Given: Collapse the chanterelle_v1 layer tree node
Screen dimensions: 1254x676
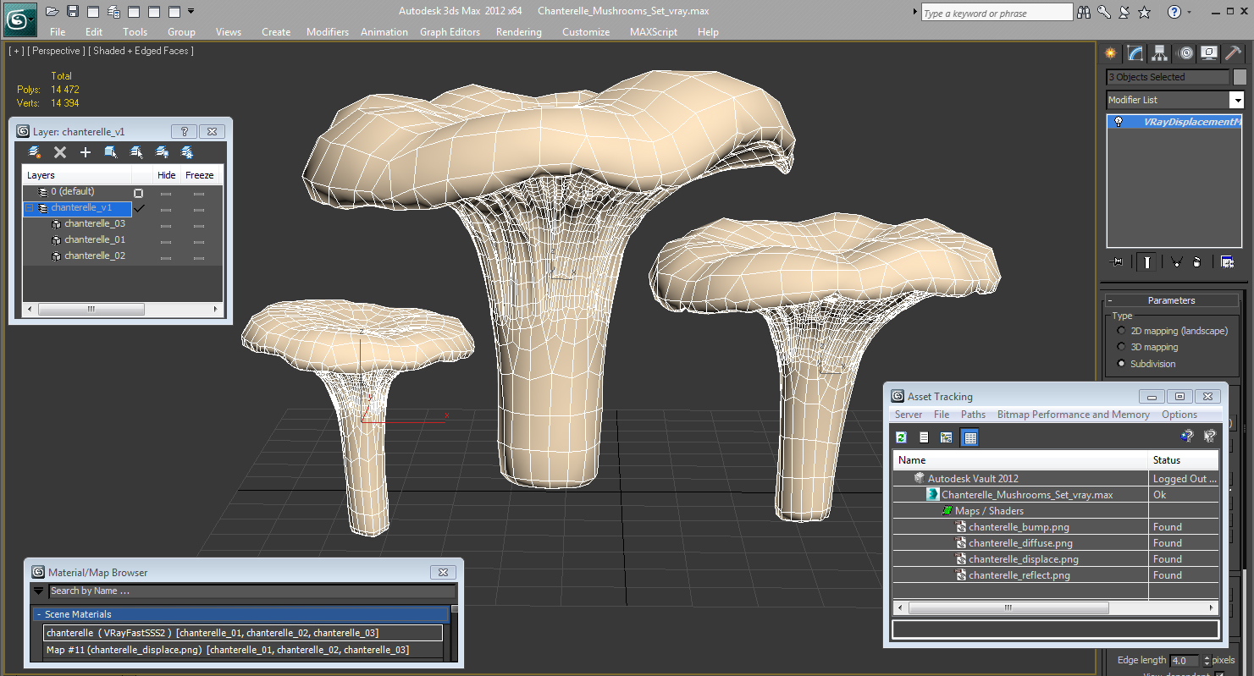Looking at the screenshot, I should [x=30, y=208].
